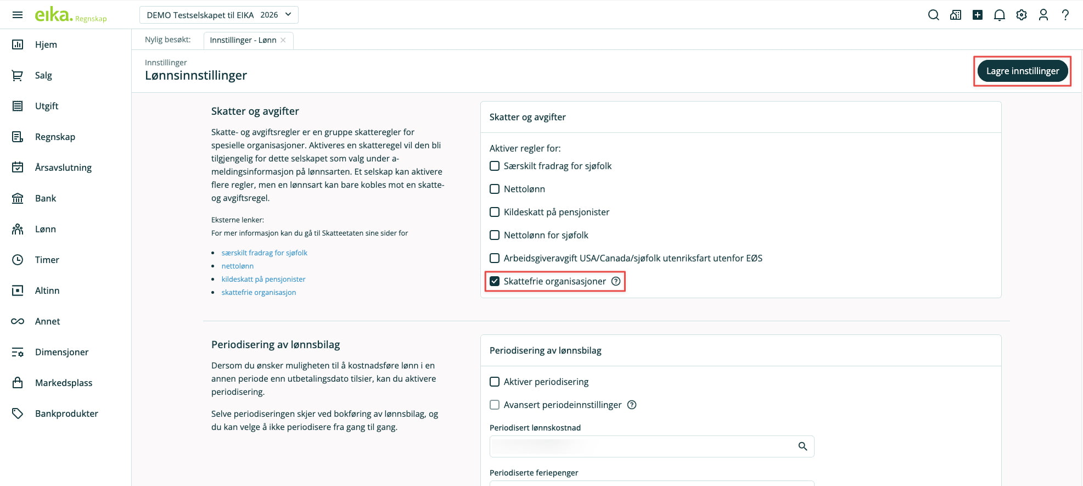
Task: Click Lagre innstillinger button
Action: 1022,71
